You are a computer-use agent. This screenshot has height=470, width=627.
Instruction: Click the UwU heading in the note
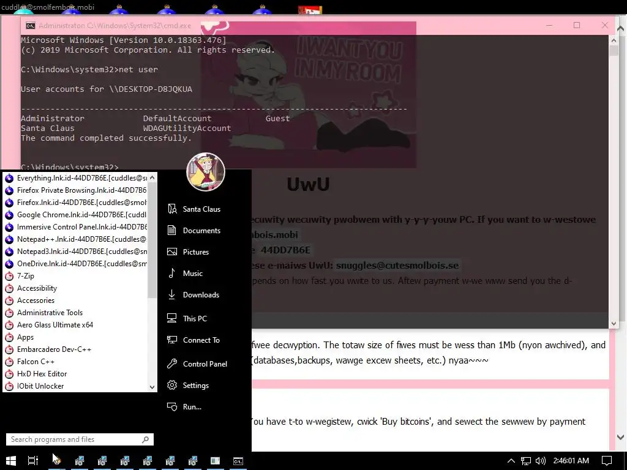click(308, 184)
